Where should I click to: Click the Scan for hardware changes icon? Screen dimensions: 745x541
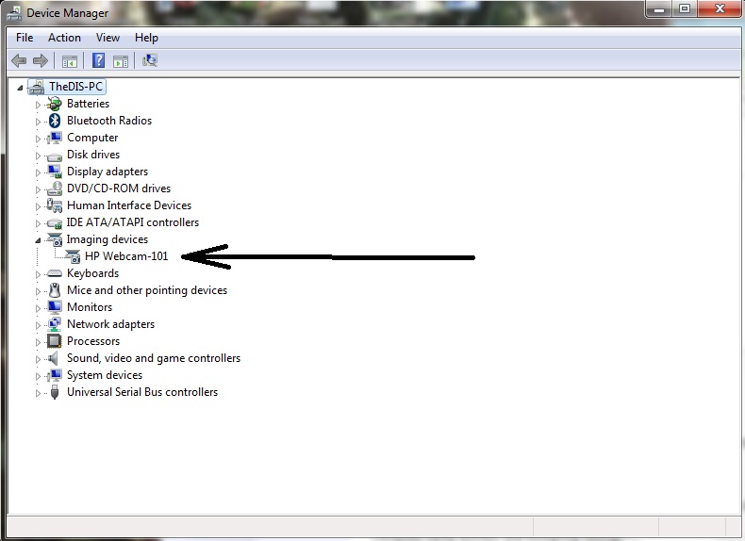pyautogui.click(x=149, y=61)
